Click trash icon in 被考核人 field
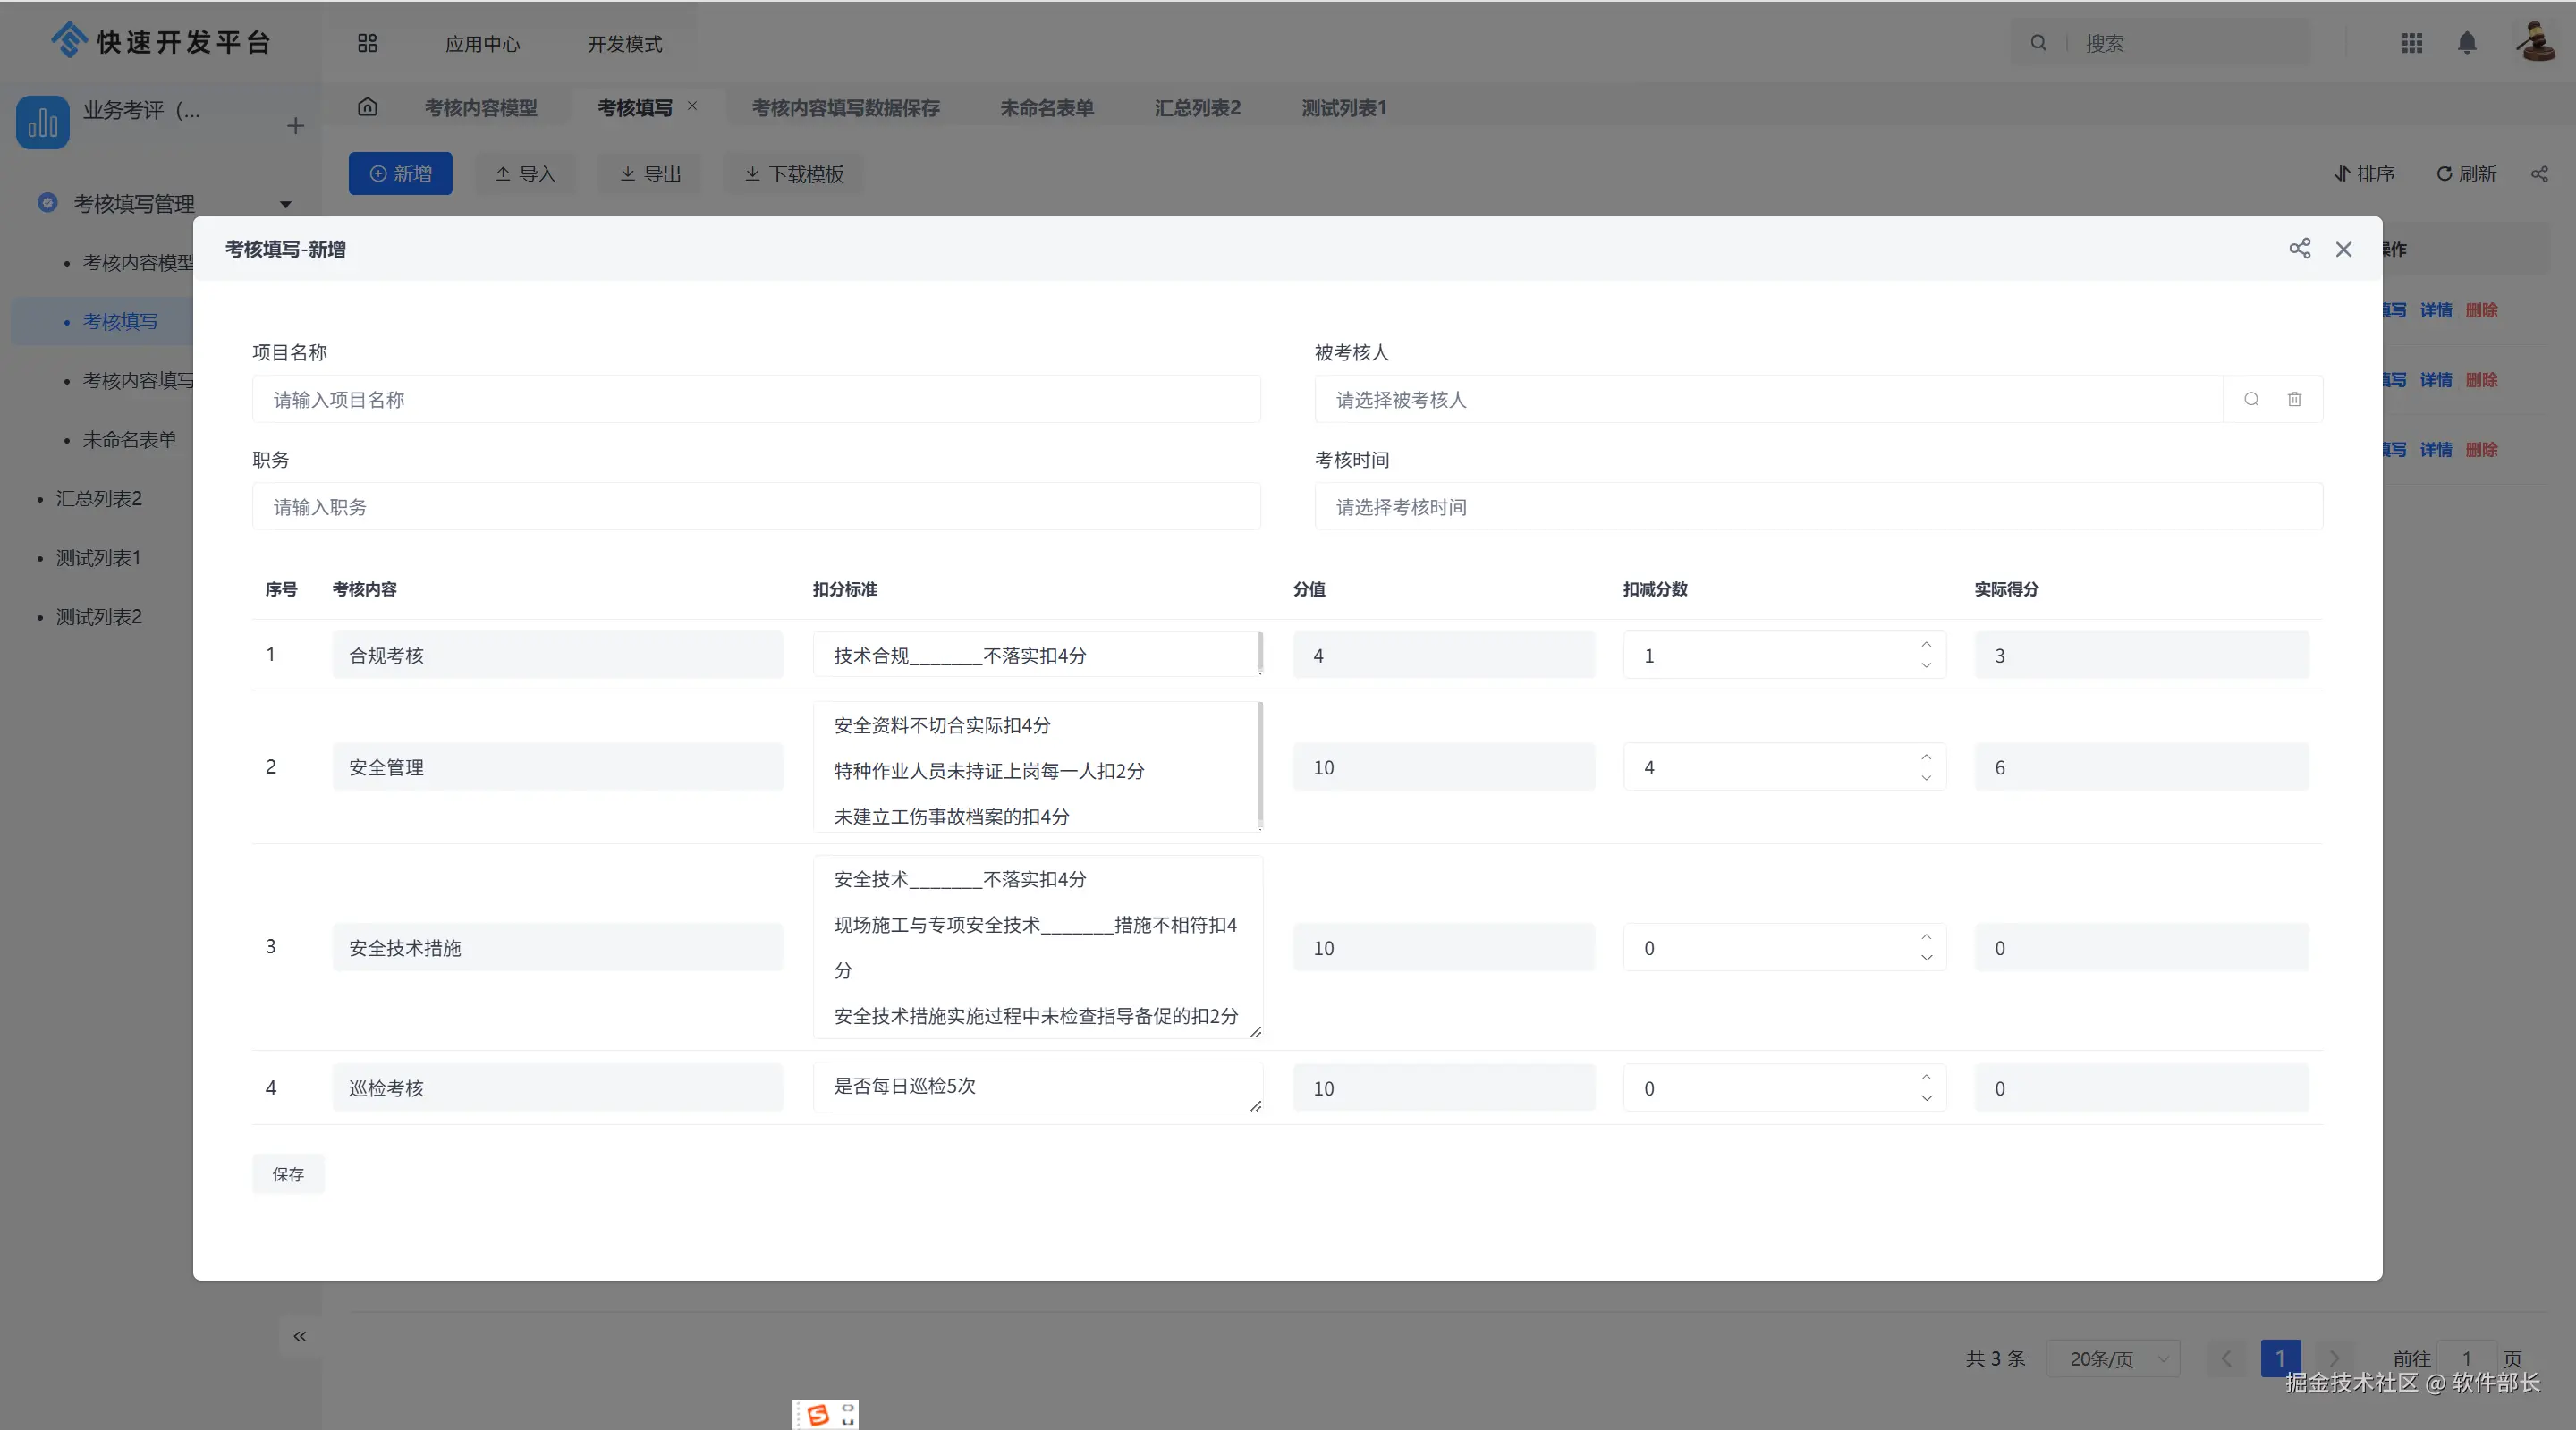 (2295, 399)
